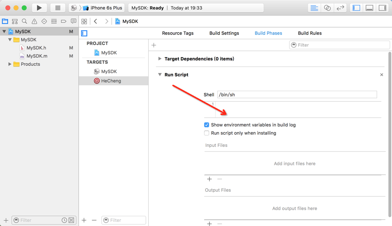Focus the navigator Filter field
The image size is (392, 226).
point(37,220)
